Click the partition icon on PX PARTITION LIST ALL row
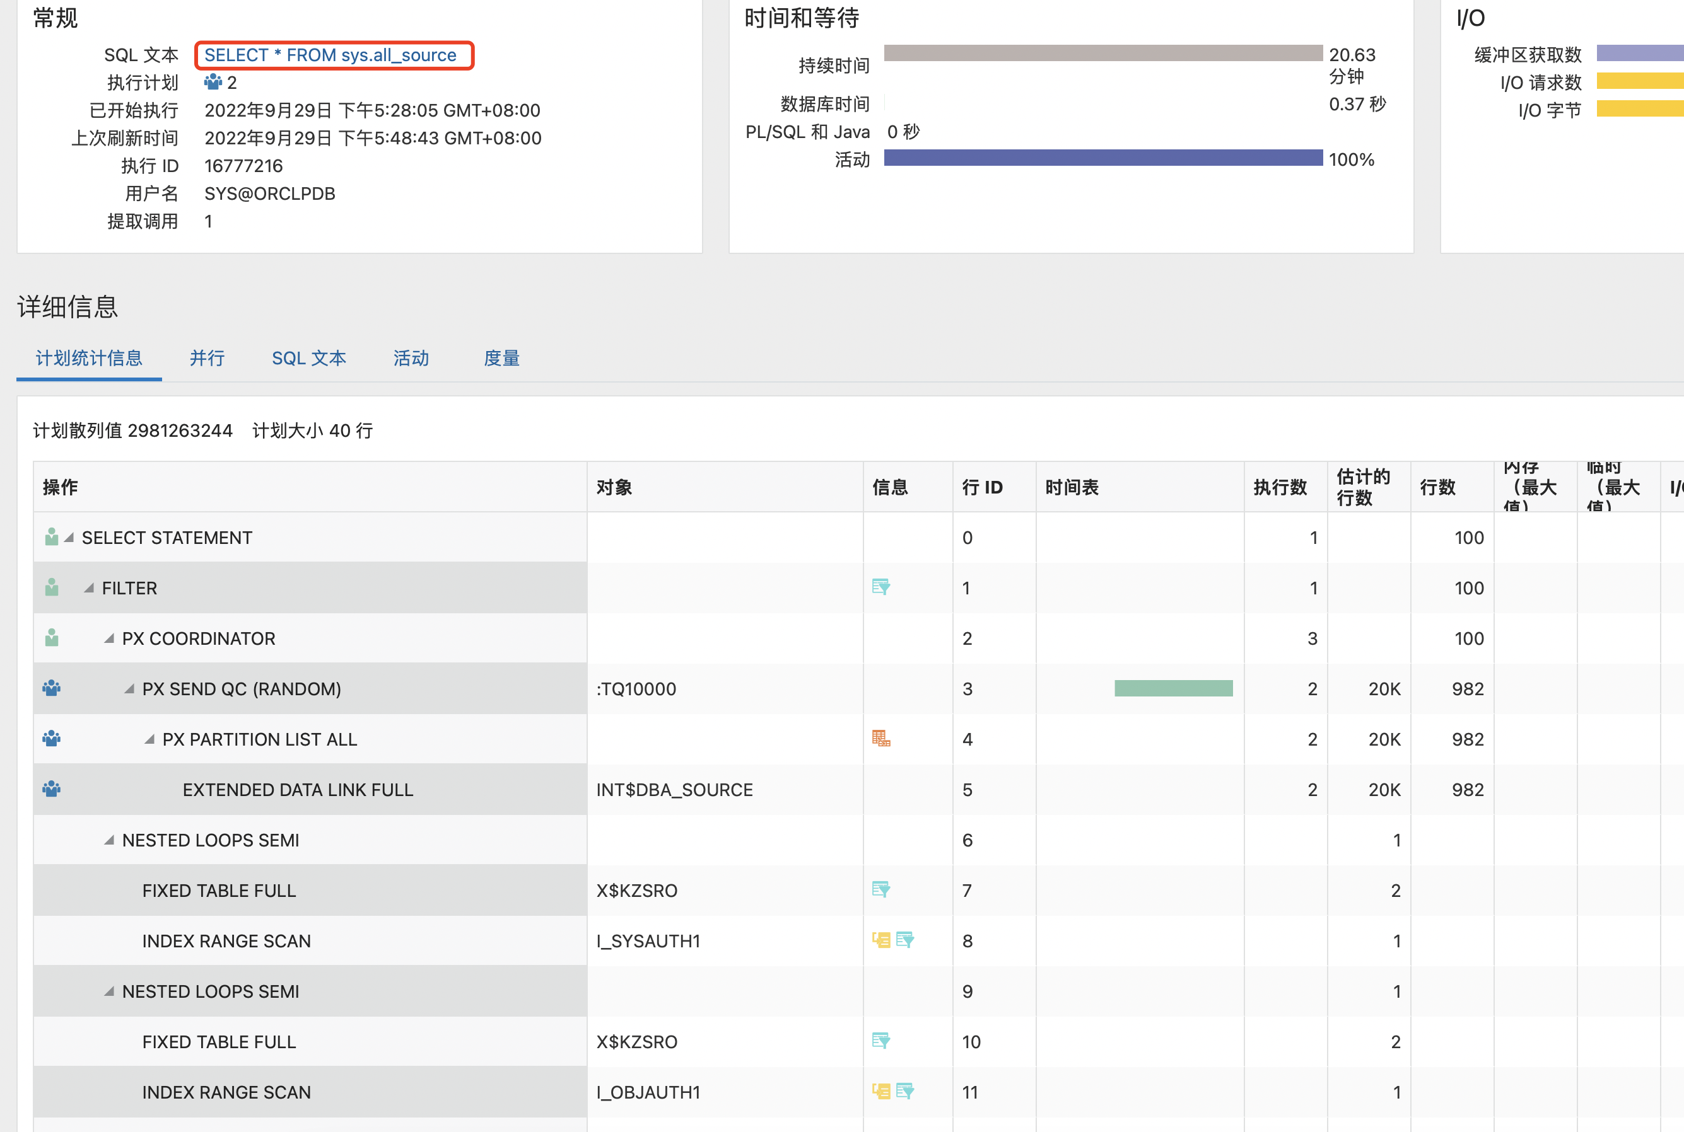The image size is (1684, 1132). [x=880, y=738]
